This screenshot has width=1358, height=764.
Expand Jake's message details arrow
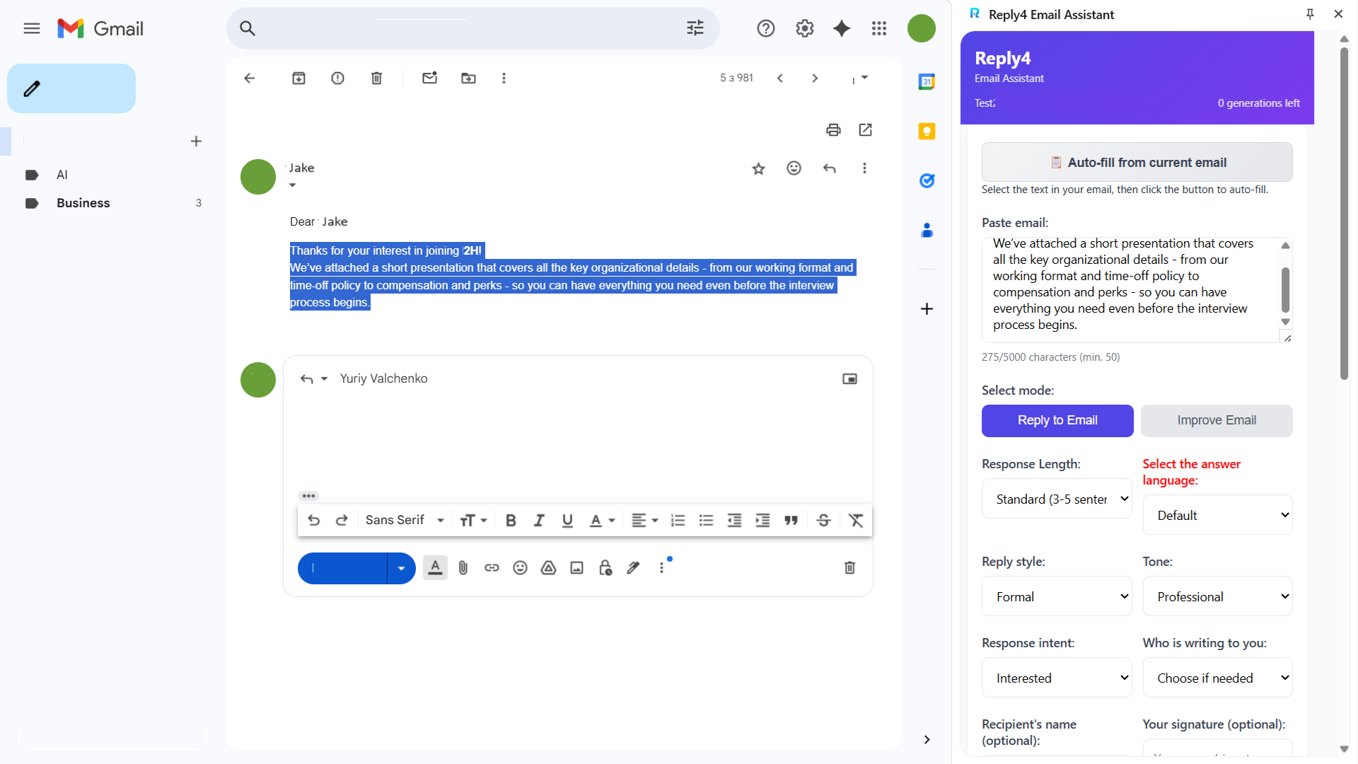[x=293, y=185]
